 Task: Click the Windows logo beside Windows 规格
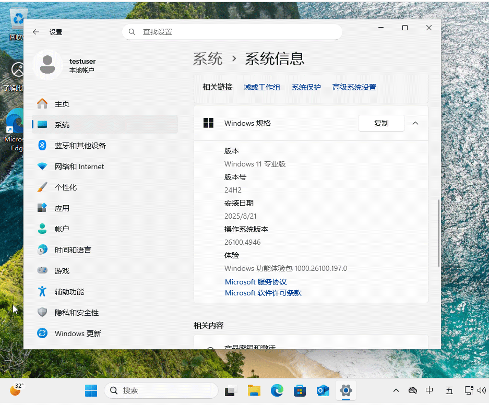click(x=208, y=123)
